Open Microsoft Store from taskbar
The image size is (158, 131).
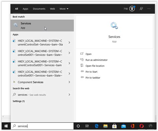pos(114,126)
